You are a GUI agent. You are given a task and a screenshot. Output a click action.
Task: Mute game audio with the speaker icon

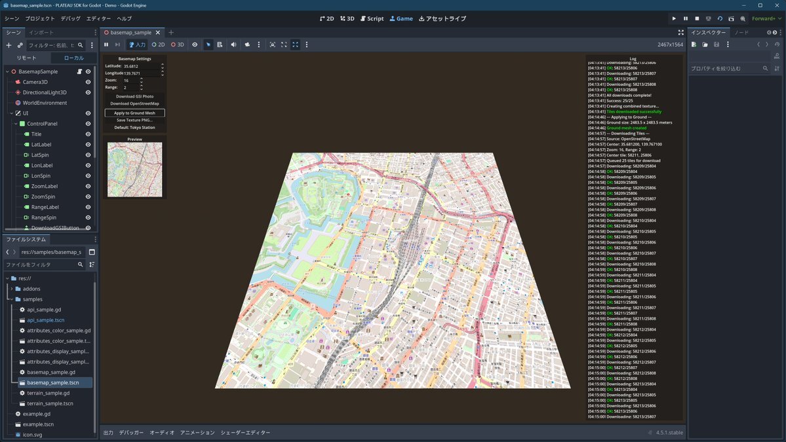tap(234, 45)
